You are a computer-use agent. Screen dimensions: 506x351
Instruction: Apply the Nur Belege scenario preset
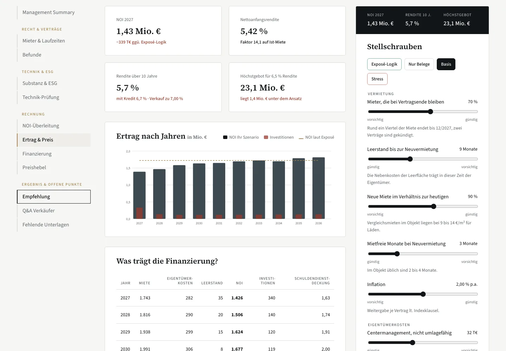point(419,64)
